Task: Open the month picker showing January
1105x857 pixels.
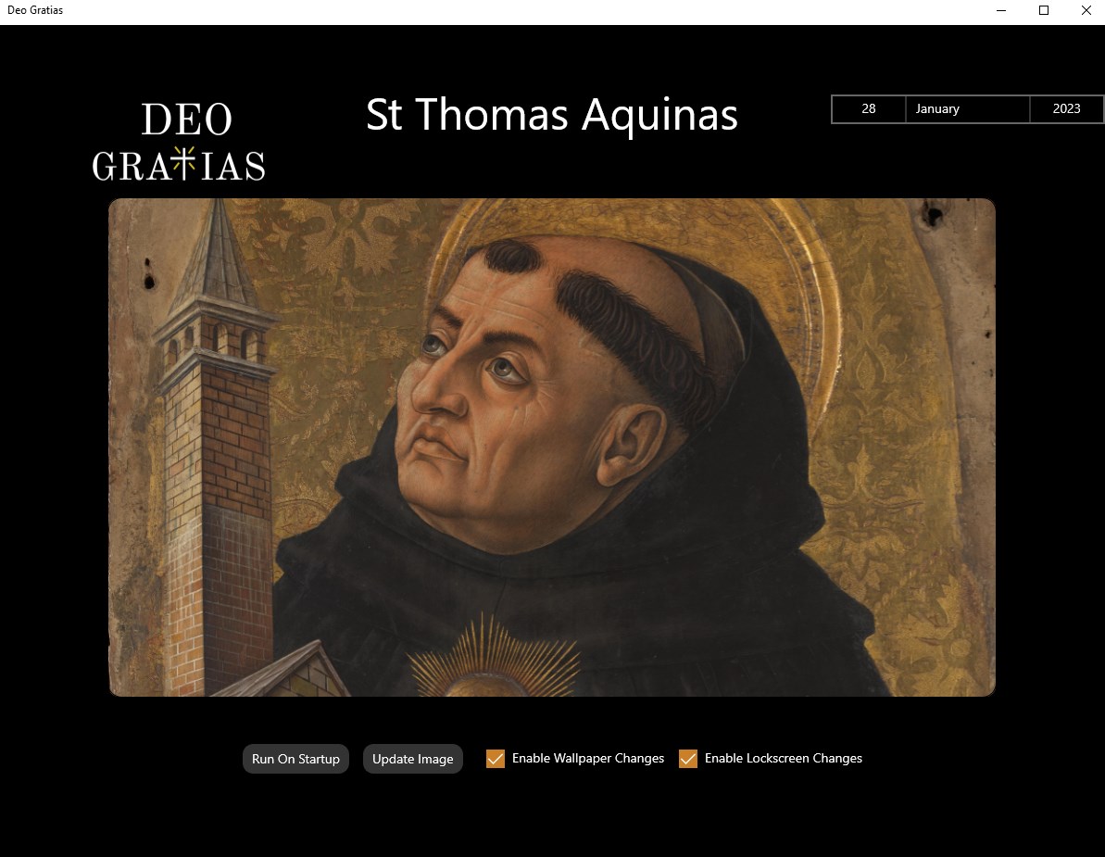Action: 968,108
